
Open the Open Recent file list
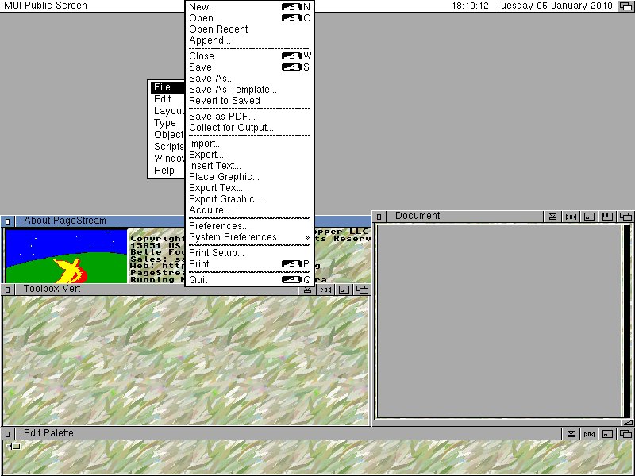tap(218, 29)
